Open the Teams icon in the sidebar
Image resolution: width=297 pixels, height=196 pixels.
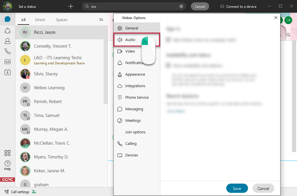pos(8,31)
